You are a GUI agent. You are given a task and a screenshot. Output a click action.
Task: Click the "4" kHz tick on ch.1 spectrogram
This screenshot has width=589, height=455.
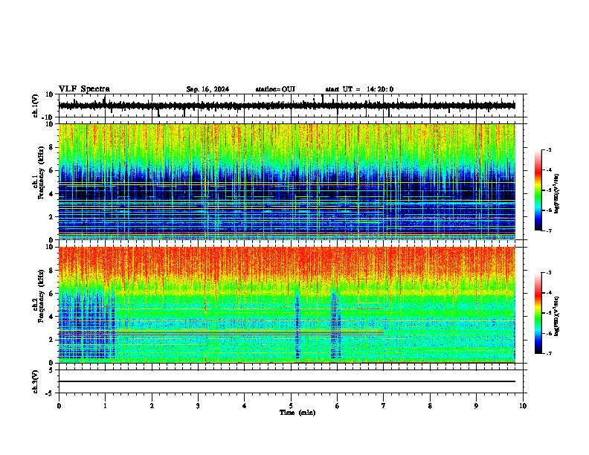pos(51,194)
